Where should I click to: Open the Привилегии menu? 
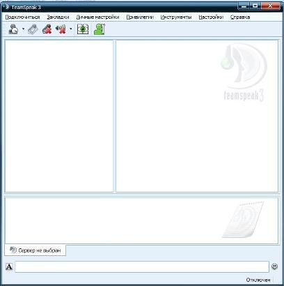point(140,17)
